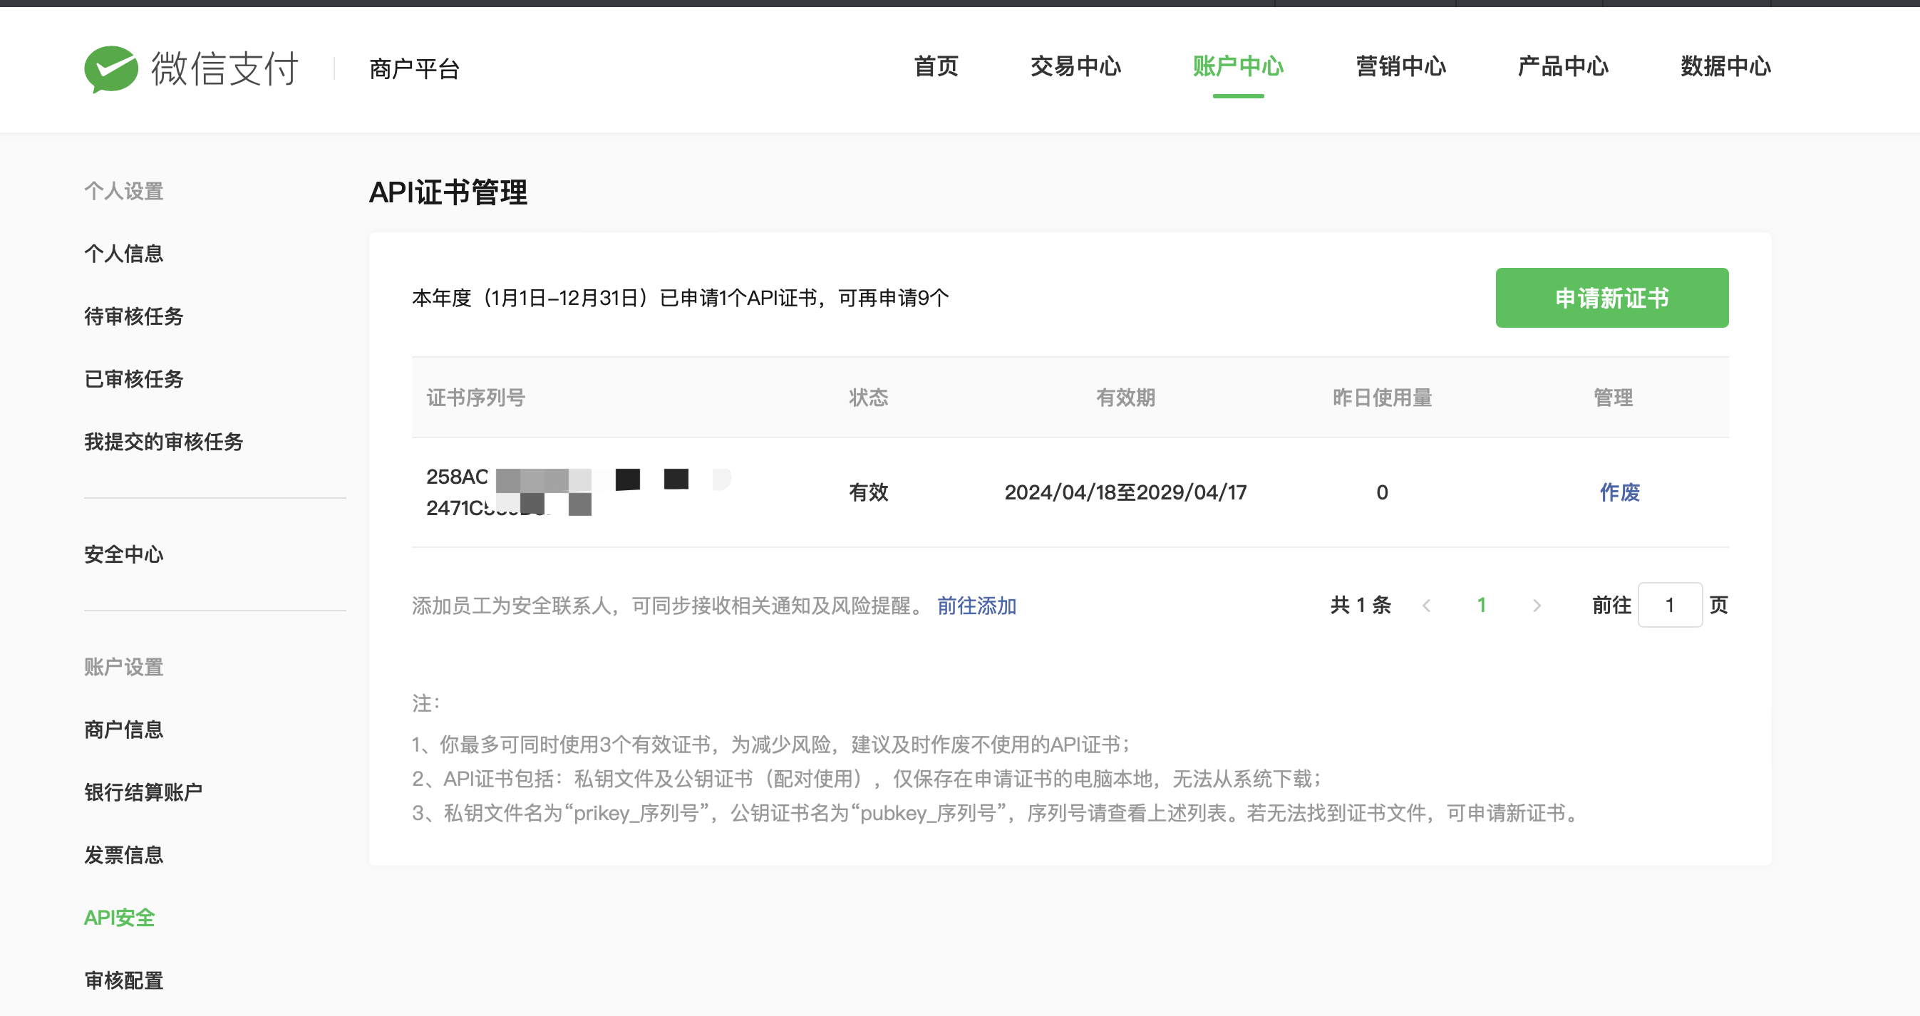Screen dimensions: 1920x1016
Task: Click the 有效期 column header
Action: click(x=1125, y=398)
